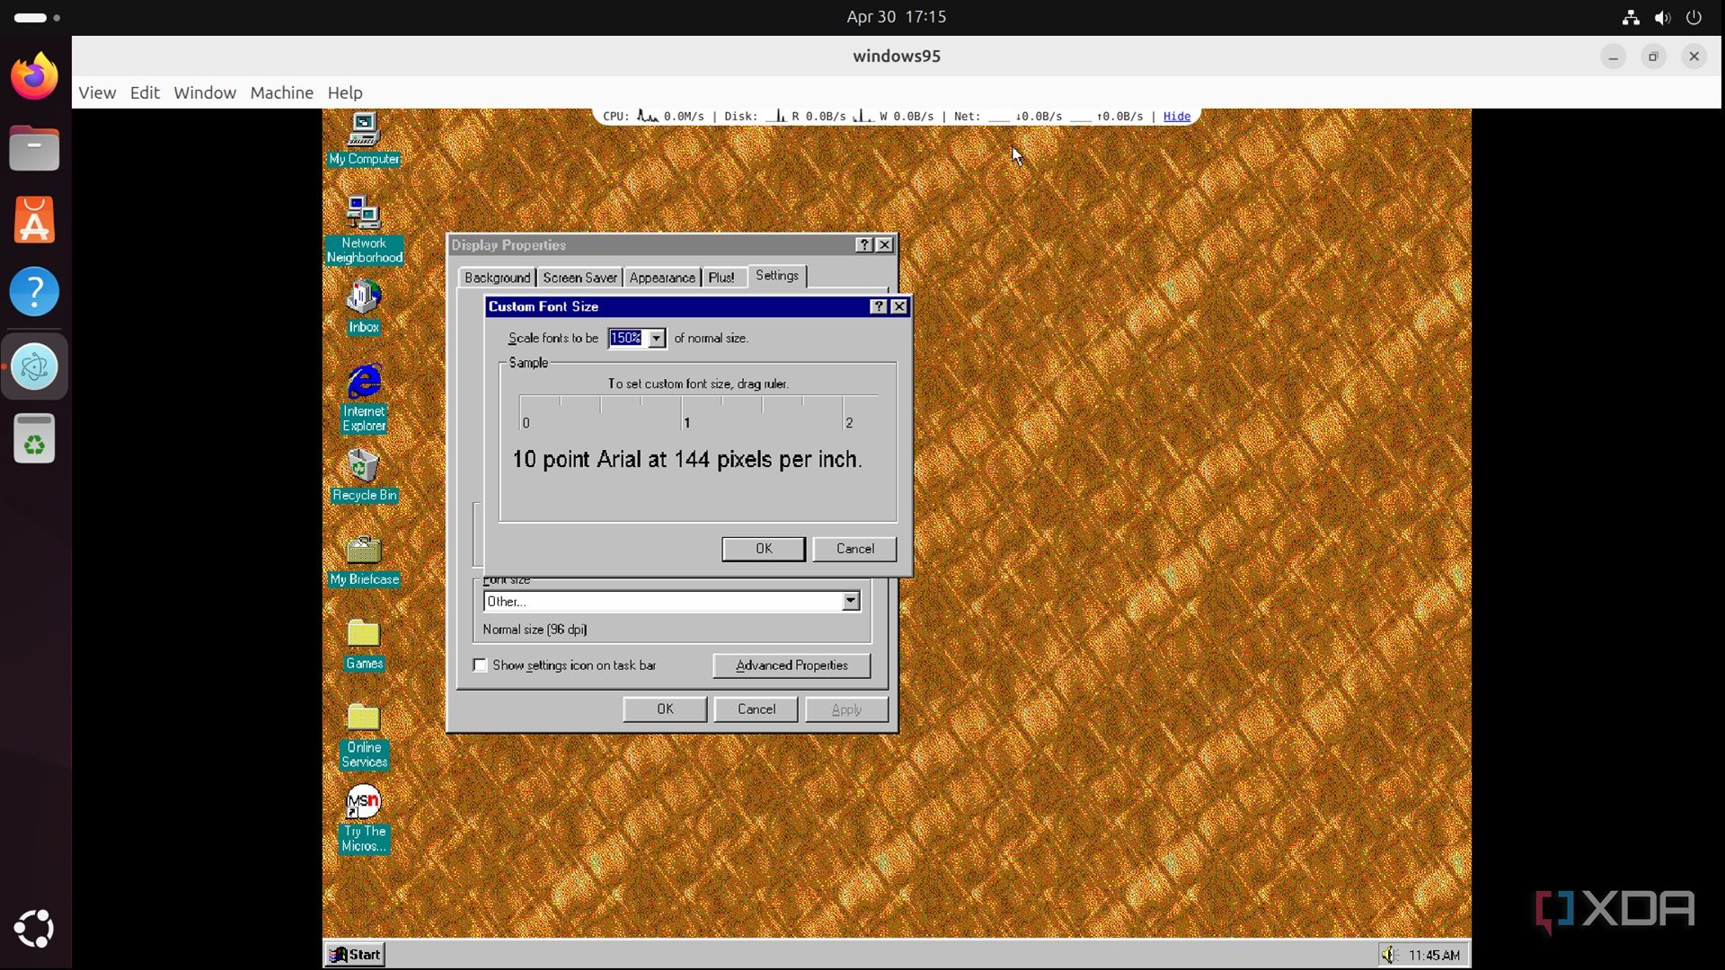This screenshot has height=970, width=1725.
Task: Open the Help menu in menubar
Action: [345, 93]
